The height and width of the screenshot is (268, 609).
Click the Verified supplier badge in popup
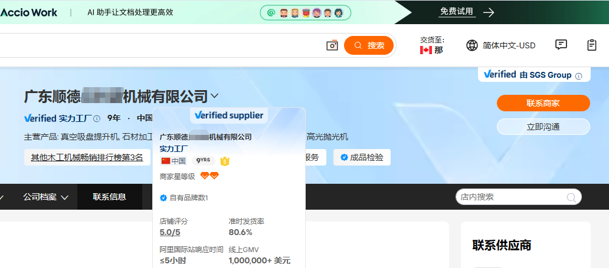pos(229,115)
